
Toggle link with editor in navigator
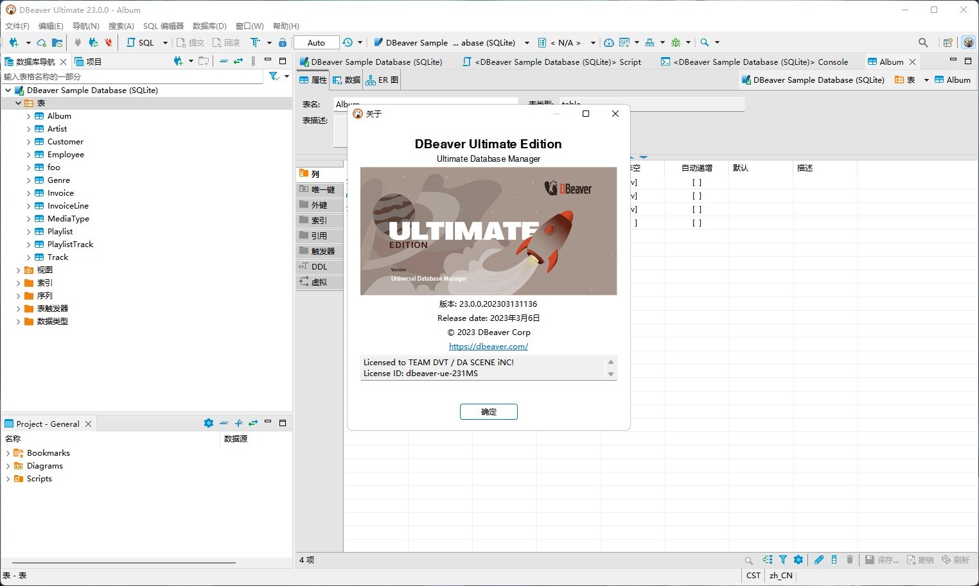(238, 61)
